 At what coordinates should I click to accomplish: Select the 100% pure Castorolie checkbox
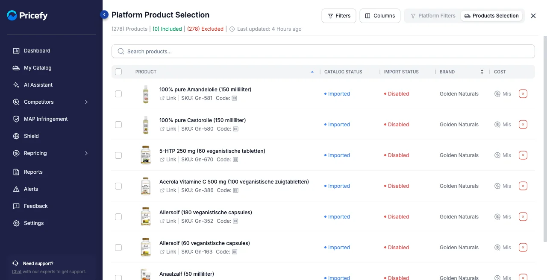(x=118, y=125)
